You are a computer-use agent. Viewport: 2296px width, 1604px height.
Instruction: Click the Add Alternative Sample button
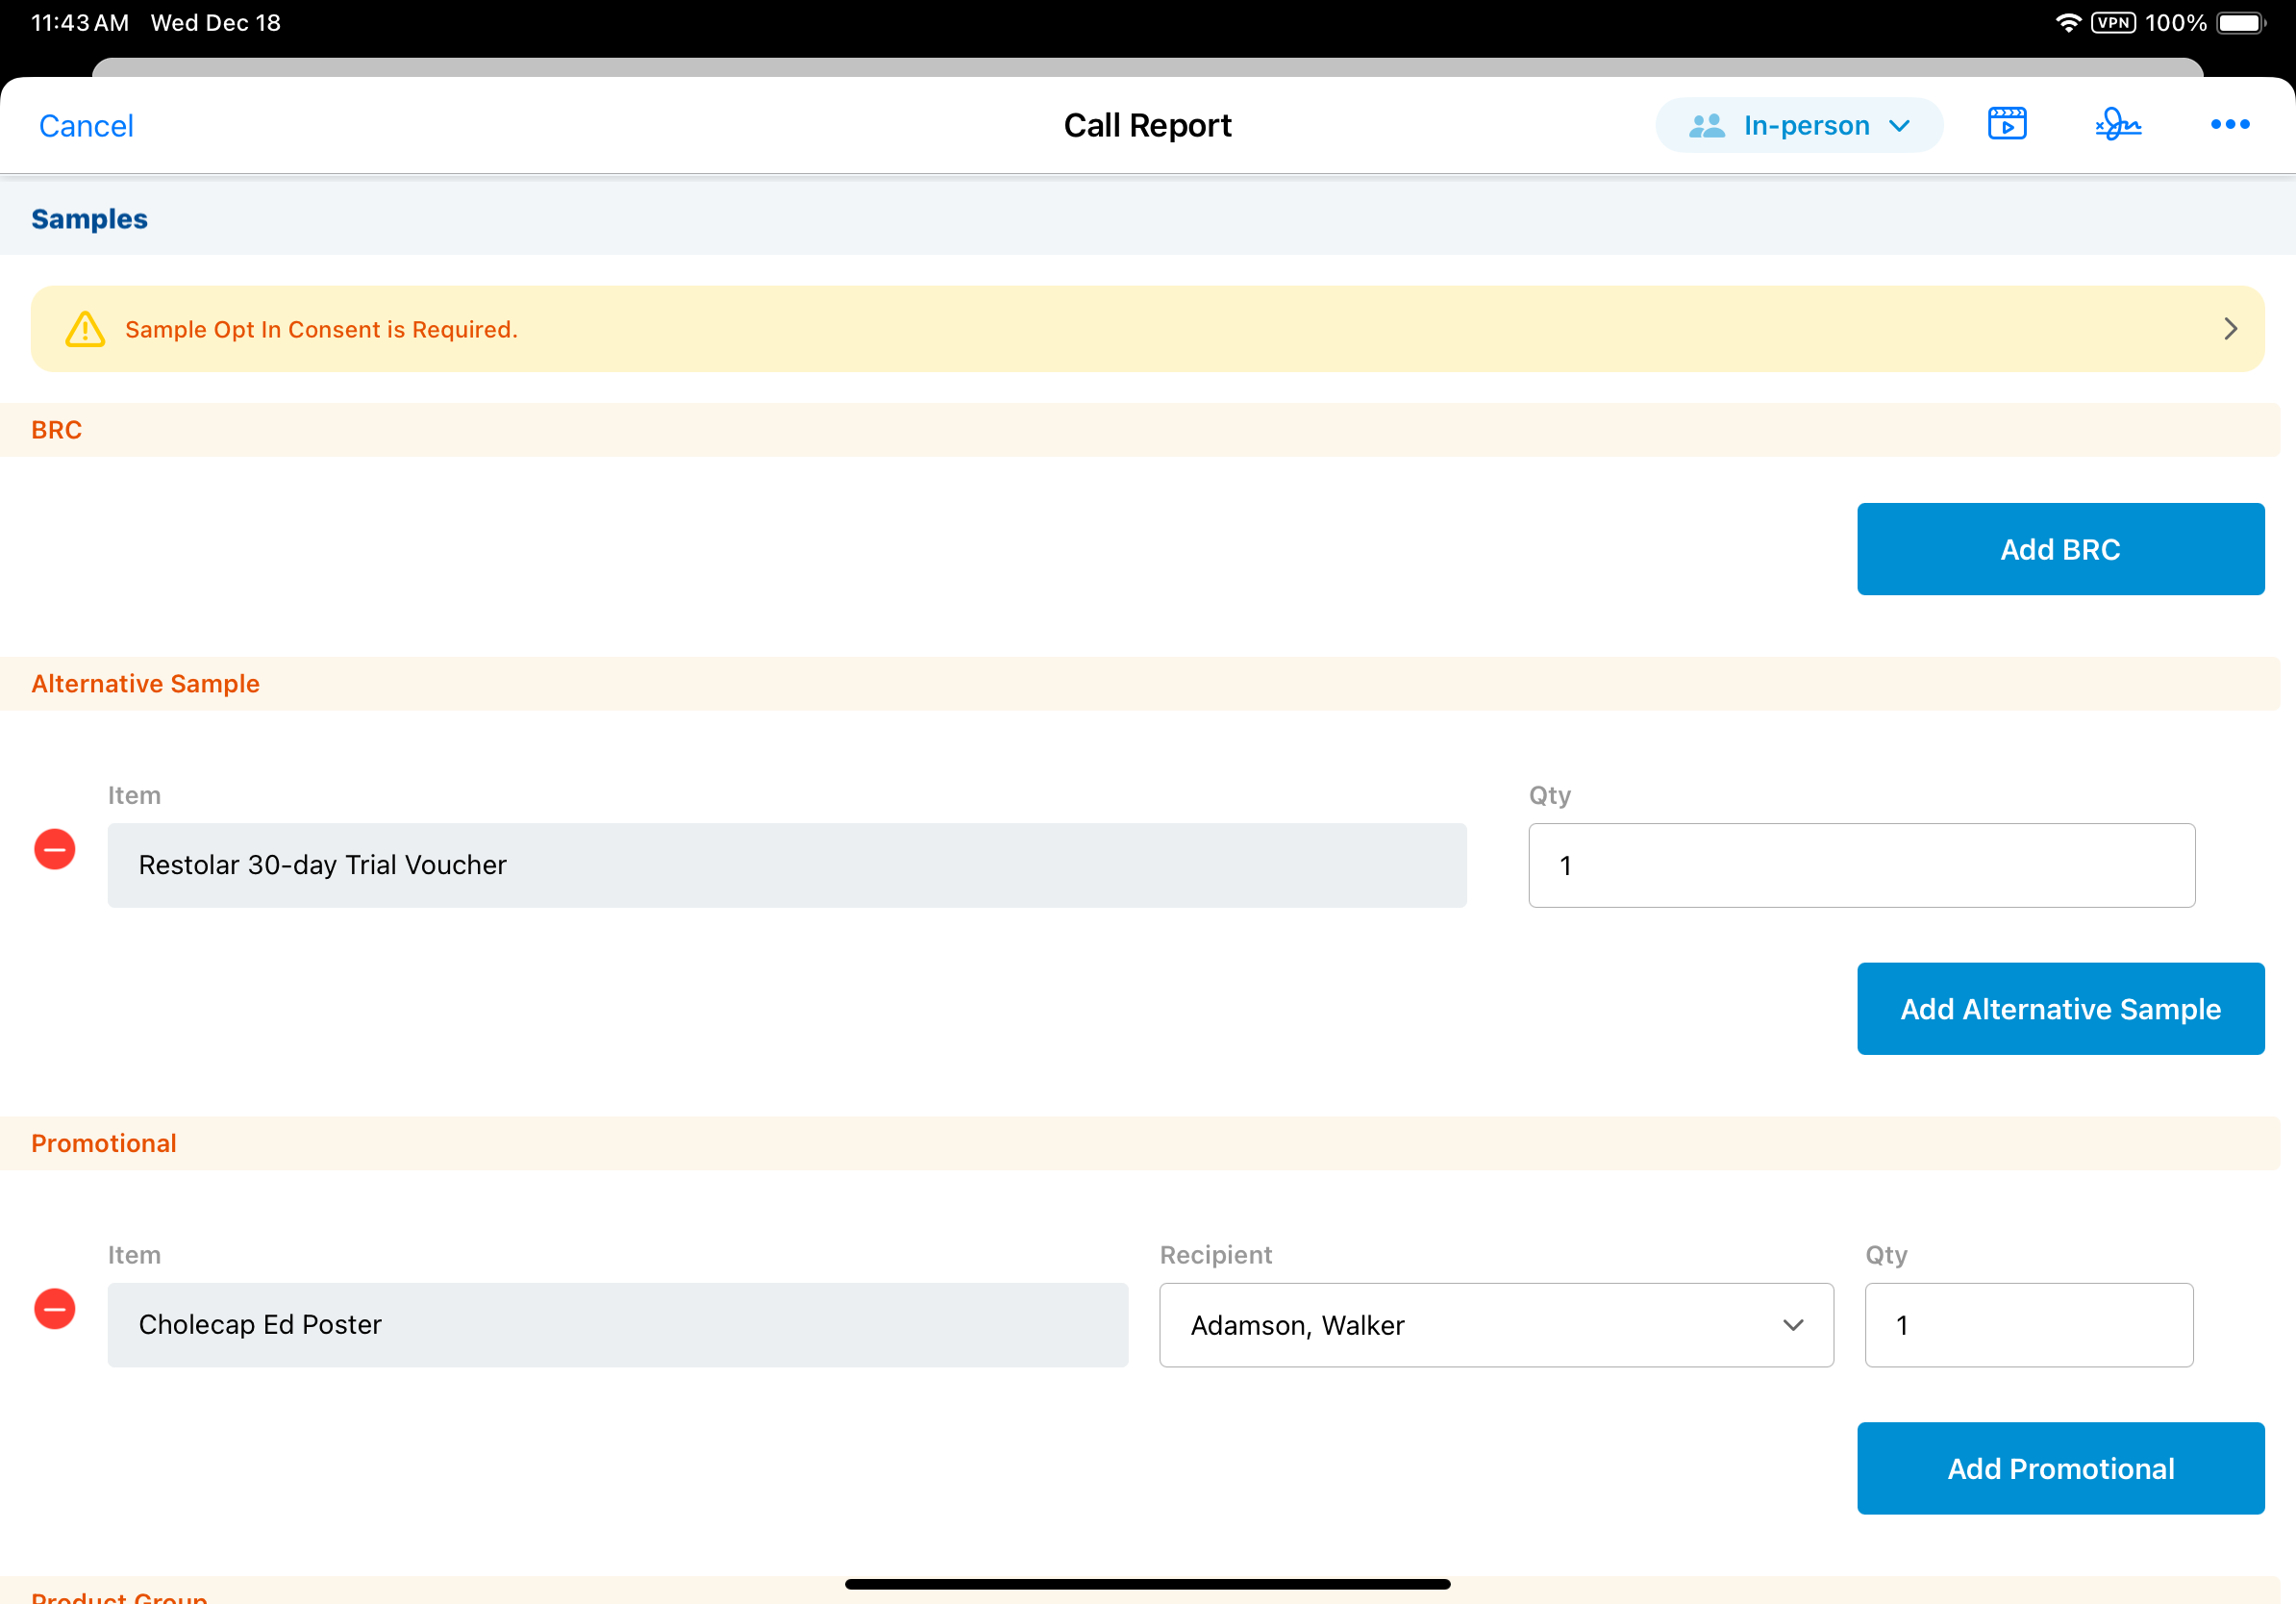(2059, 1008)
